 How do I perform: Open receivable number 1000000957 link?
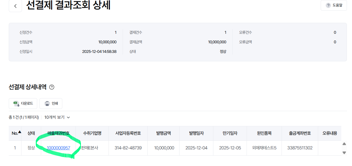coord(58,148)
